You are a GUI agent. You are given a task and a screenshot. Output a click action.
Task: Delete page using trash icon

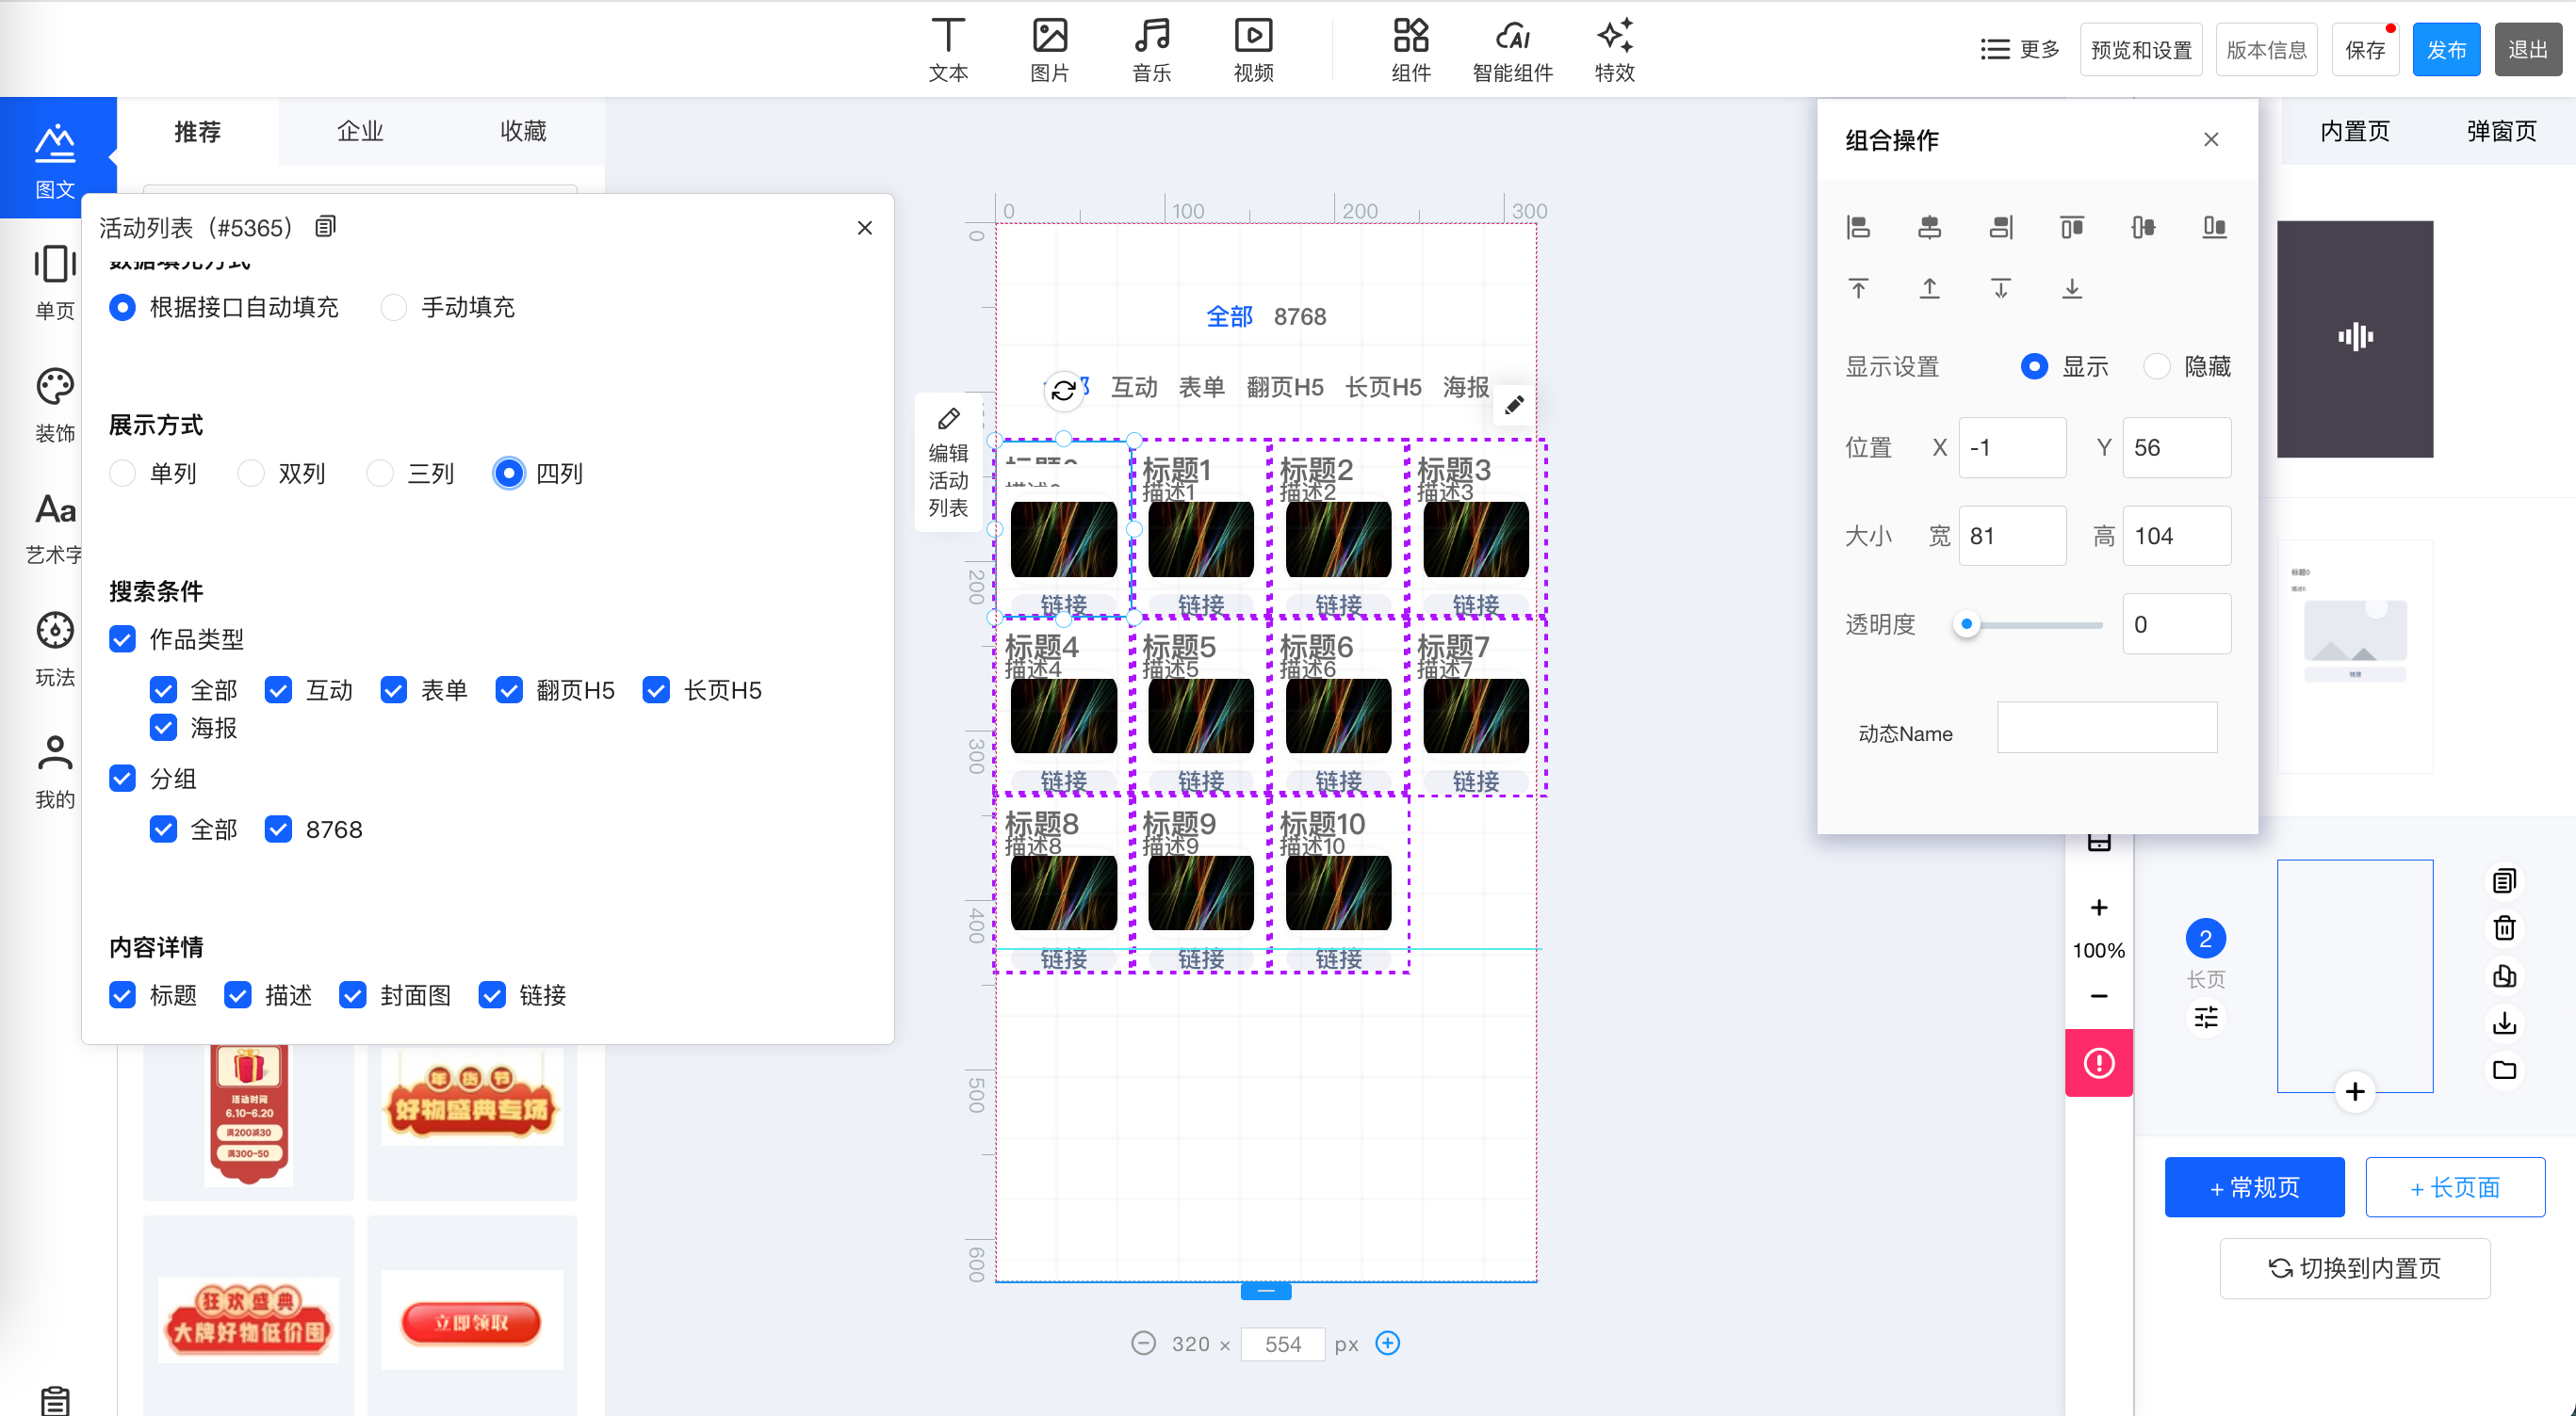(x=2504, y=928)
